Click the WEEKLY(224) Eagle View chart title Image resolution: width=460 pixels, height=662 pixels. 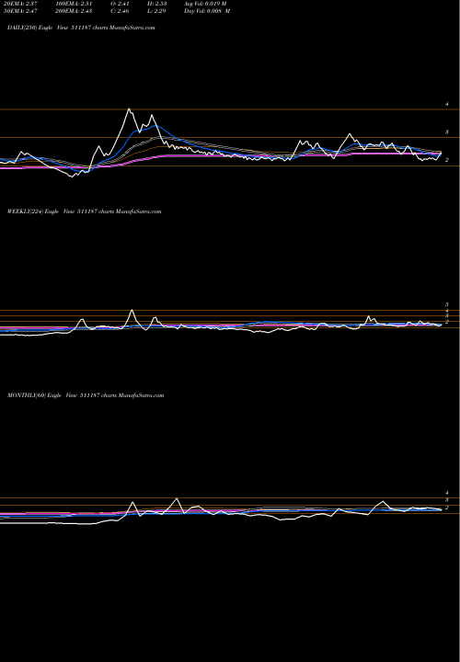84,211
